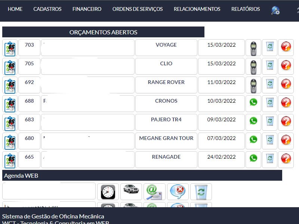Click the clock icon in Agenda WEB
This screenshot has height=224, width=299.
(108, 192)
